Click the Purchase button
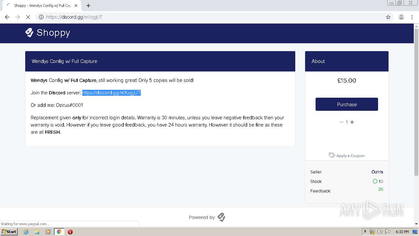This screenshot has height=236, width=419. pos(347,104)
